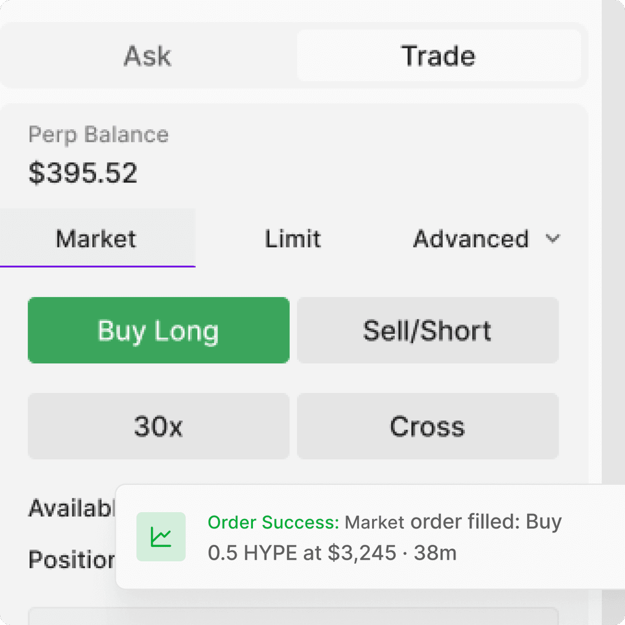Select Sell/Short order direction
625x625 pixels.
428,330
